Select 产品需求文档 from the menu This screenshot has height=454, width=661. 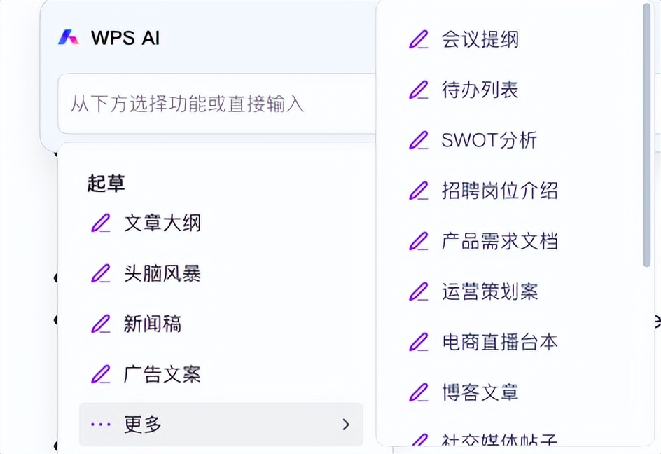click(x=501, y=241)
